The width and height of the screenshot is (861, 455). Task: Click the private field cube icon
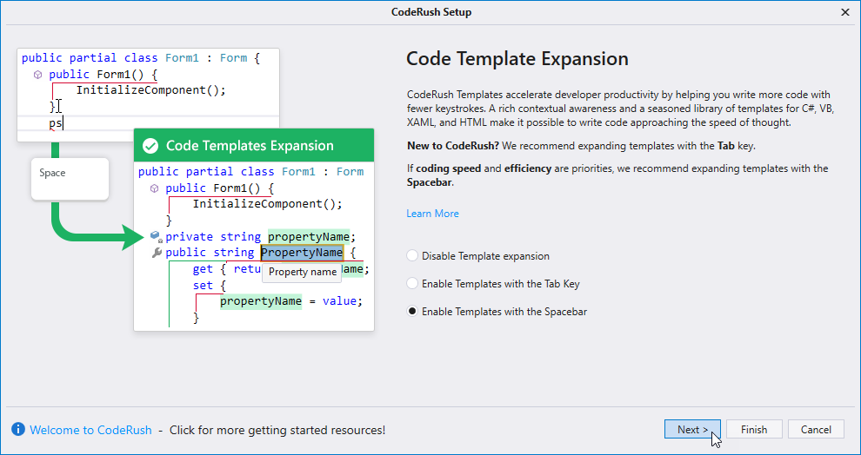pos(156,236)
